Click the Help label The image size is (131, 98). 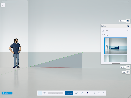(x=124, y=72)
